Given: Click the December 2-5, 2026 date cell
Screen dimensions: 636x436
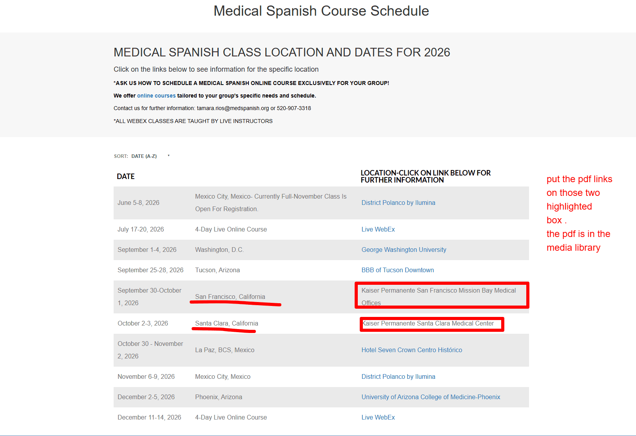Looking at the screenshot, I should 146,397.
